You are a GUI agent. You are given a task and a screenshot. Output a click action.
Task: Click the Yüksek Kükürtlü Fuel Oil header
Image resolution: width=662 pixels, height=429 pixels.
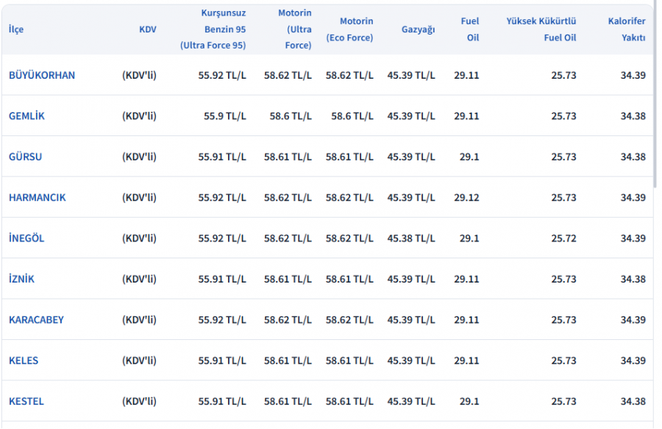point(541,29)
